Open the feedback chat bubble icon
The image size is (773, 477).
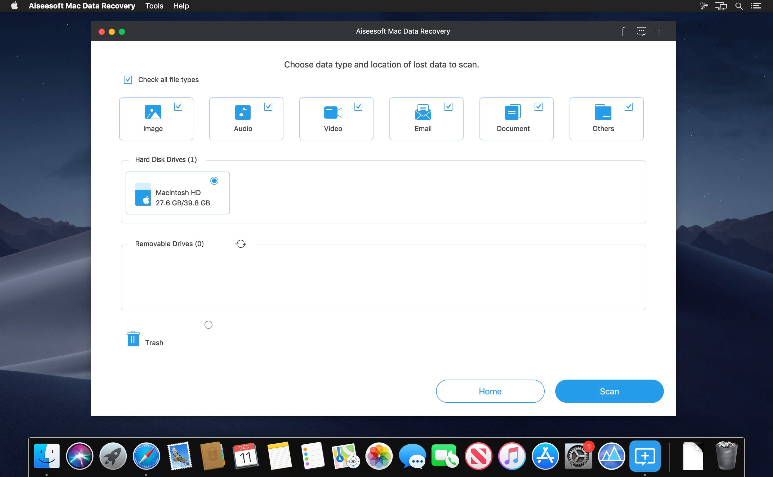pos(641,31)
